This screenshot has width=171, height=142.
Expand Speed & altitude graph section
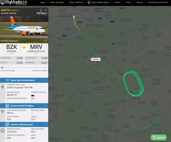pyautogui.click(x=24, y=124)
